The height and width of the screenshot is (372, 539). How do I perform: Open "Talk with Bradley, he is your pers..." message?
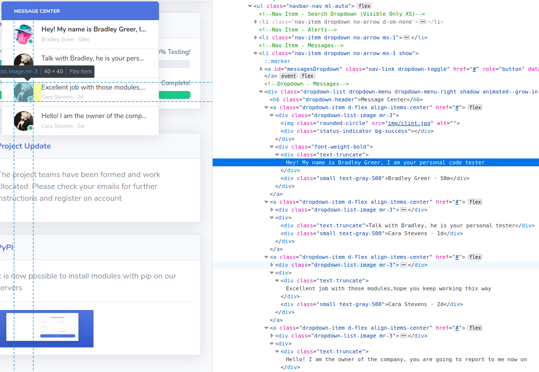pos(93,58)
